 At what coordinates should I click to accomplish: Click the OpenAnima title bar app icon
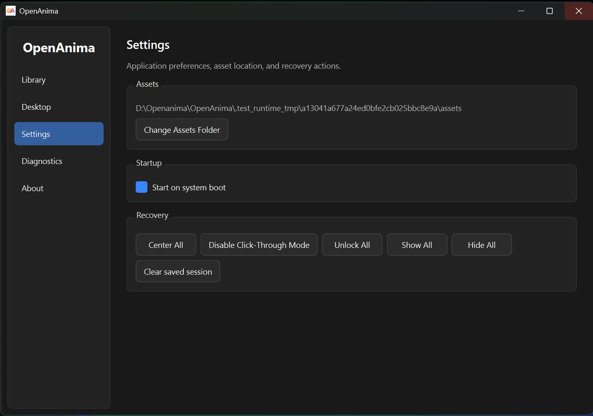[11, 11]
